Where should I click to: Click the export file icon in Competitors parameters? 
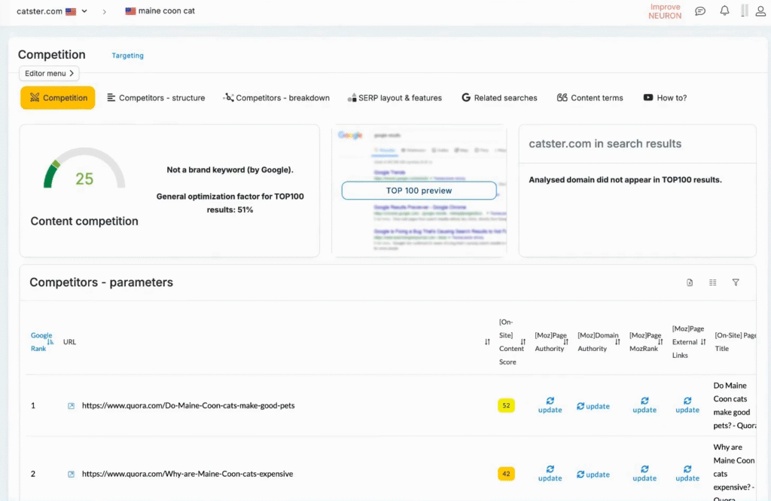pyautogui.click(x=690, y=283)
